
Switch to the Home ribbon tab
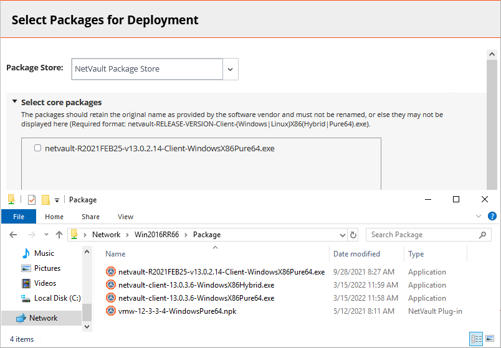click(x=54, y=217)
